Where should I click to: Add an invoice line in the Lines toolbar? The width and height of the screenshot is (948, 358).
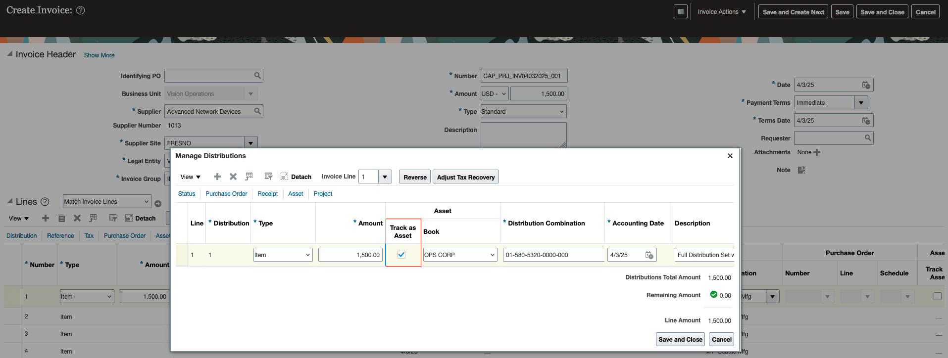click(x=46, y=218)
